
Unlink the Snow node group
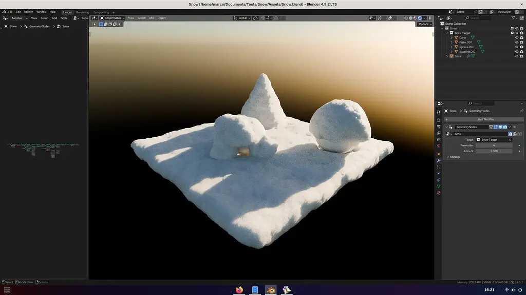[x=520, y=134]
